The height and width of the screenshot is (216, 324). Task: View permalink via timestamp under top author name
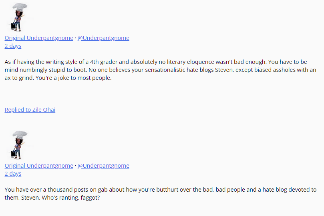tap(13, 46)
